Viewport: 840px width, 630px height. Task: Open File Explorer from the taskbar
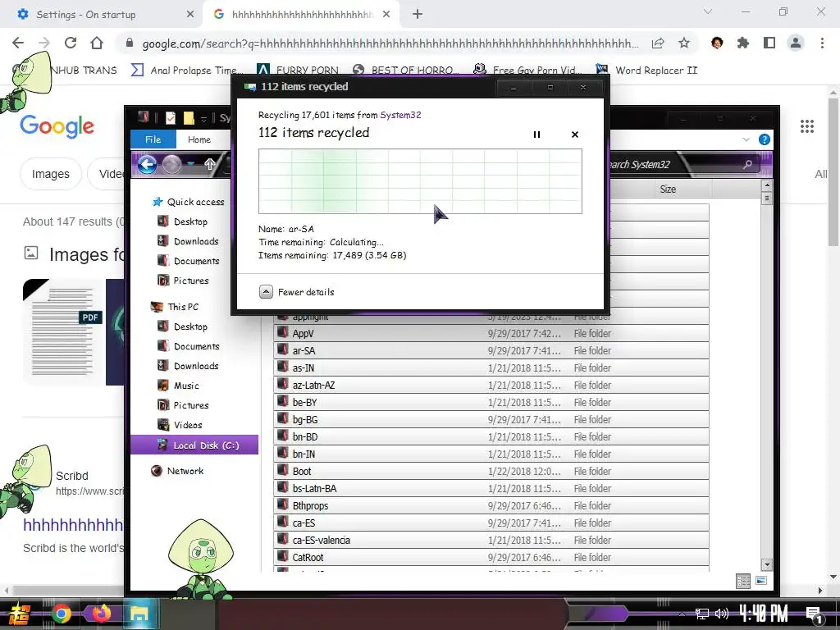click(x=139, y=614)
